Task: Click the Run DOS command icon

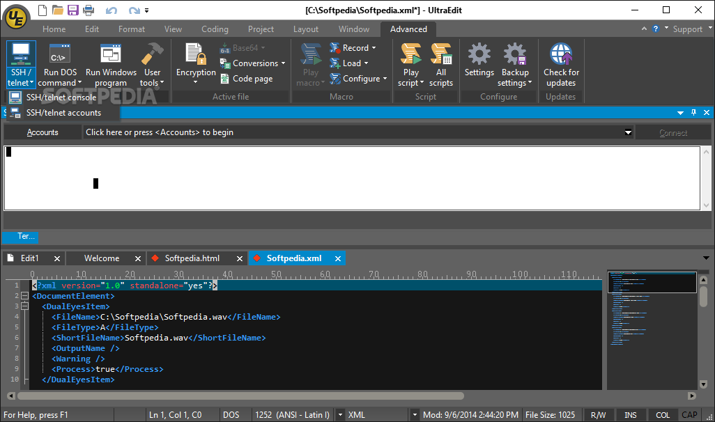Action: click(60, 54)
